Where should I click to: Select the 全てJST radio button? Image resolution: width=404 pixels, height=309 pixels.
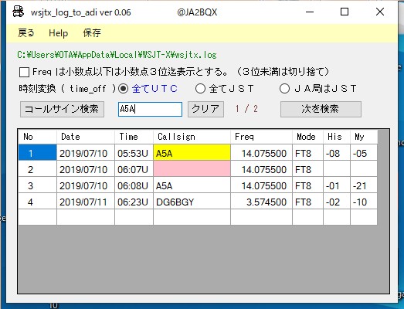pyautogui.click(x=200, y=89)
